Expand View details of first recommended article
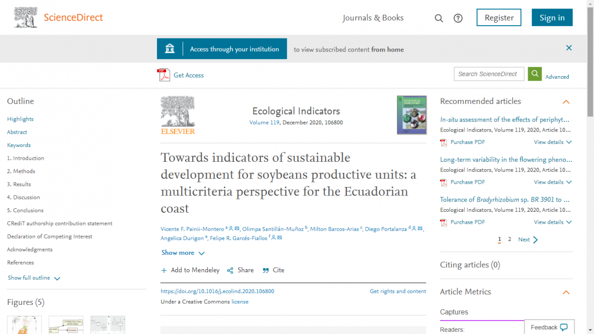This screenshot has width=594, height=334. (x=552, y=142)
